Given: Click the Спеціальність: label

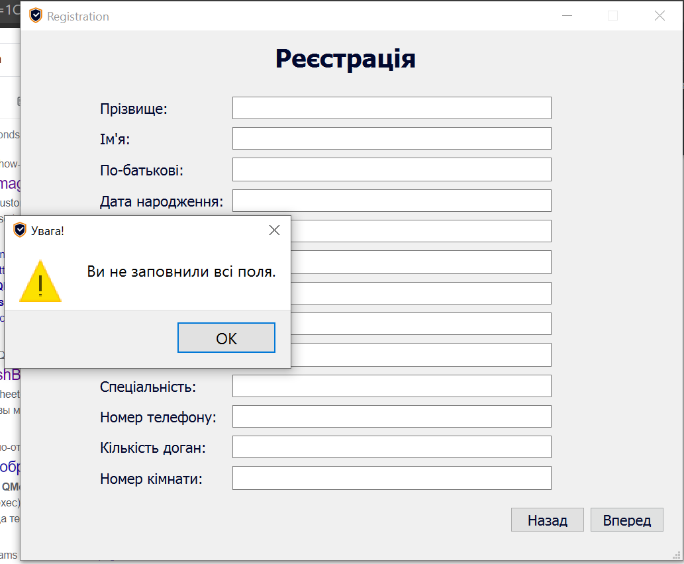Looking at the screenshot, I should [148, 387].
